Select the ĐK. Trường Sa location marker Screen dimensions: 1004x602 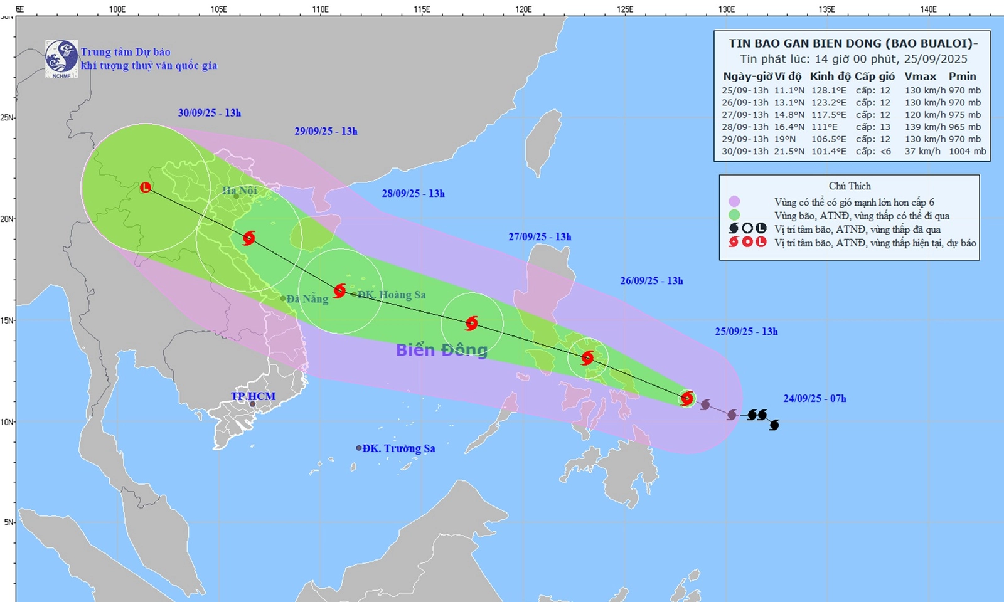tap(360, 448)
